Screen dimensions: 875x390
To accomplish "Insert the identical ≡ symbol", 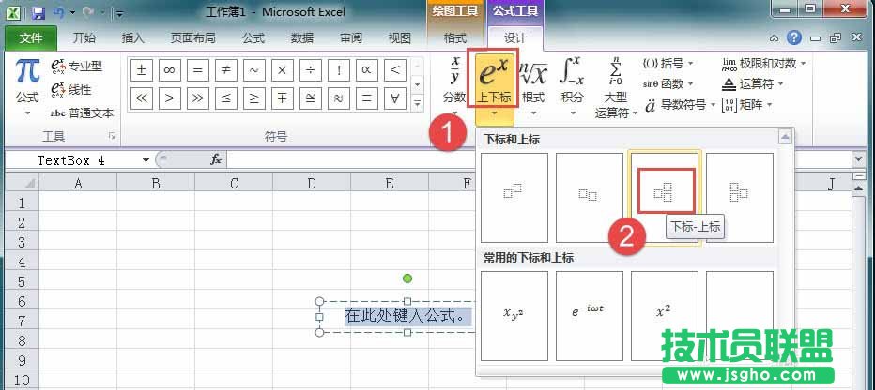I will 367,98.
